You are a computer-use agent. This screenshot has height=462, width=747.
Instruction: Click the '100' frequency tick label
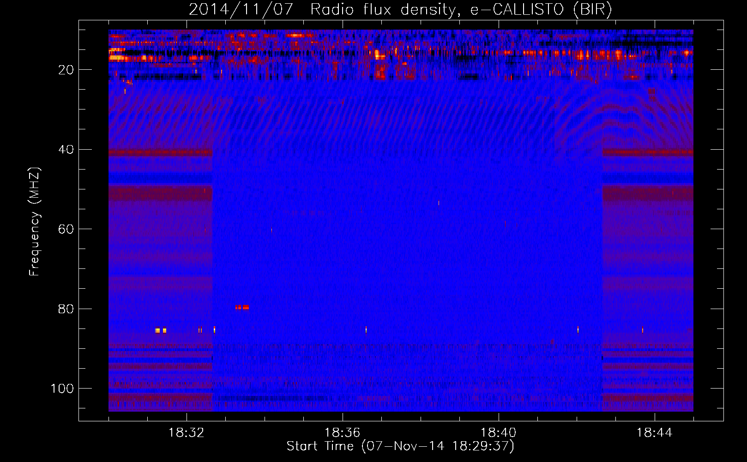click(62, 389)
